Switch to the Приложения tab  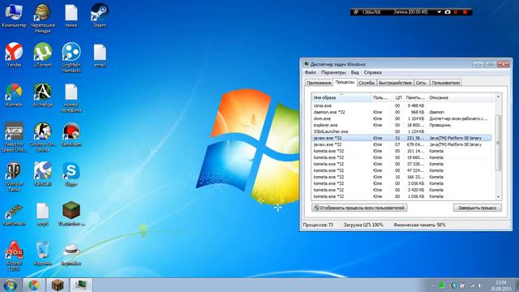[x=319, y=83]
